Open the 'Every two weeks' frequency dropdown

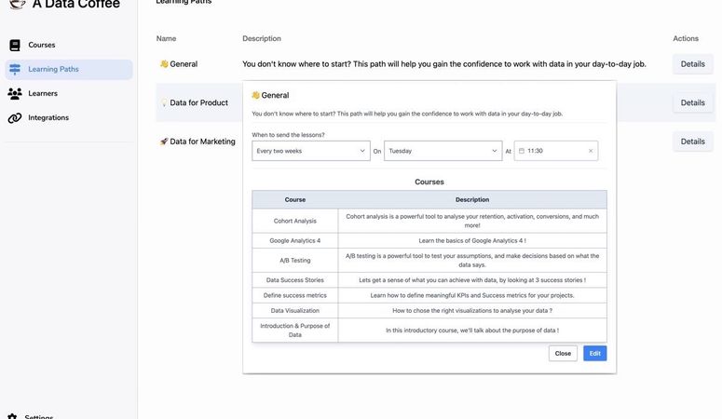click(311, 151)
